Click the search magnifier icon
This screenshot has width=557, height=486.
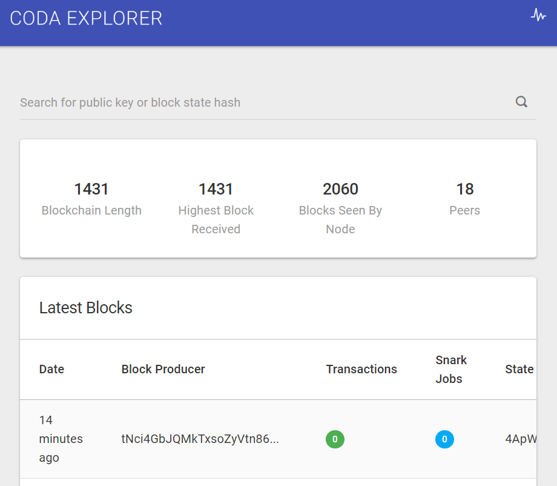pyautogui.click(x=521, y=102)
